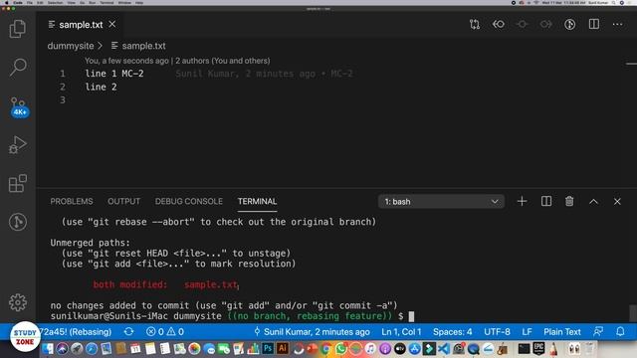Click 'Ln 1, Col 1' in status bar
The image size is (637, 358).
[x=401, y=332]
